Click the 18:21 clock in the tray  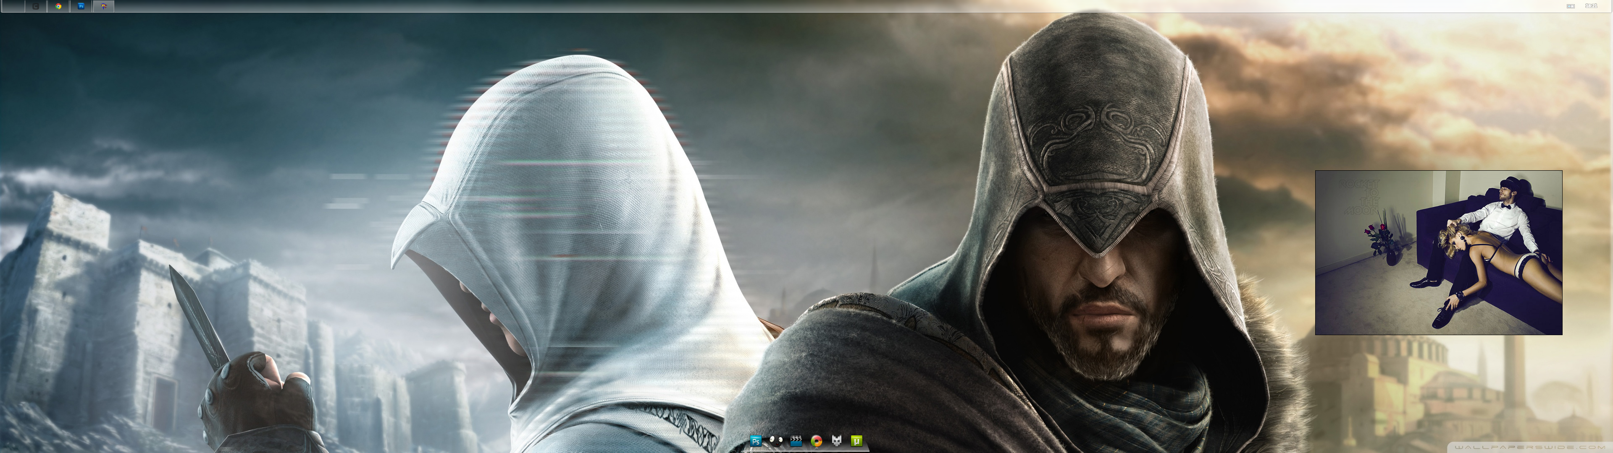point(1590,5)
